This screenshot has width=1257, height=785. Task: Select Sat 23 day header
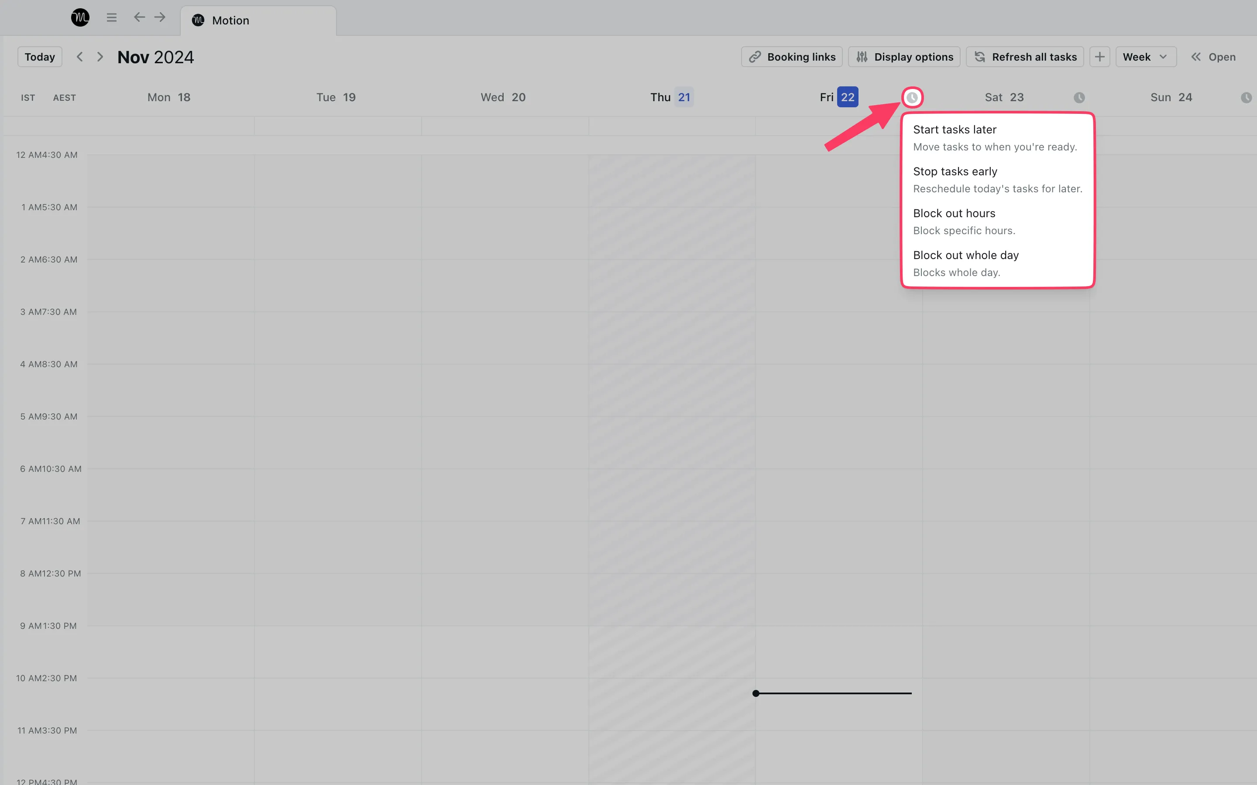pyautogui.click(x=1004, y=97)
